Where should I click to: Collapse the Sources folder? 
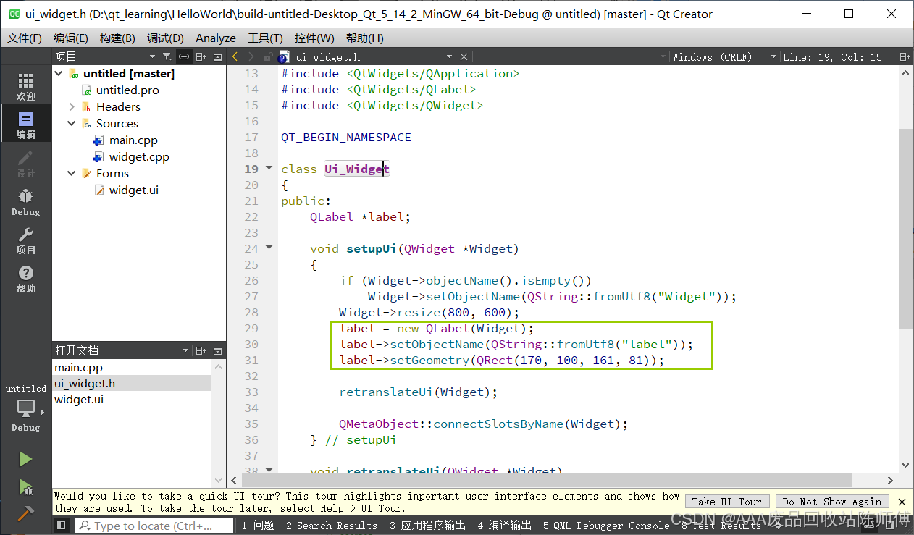72,124
